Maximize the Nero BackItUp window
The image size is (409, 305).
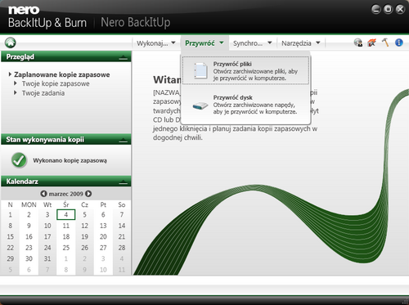click(x=388, y=10)
